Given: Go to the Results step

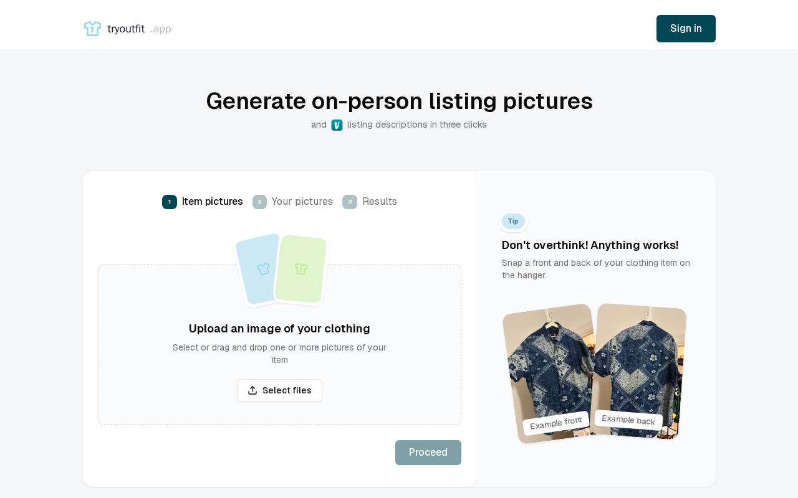Looking at the screenshot, I should [x=379, y=202].
